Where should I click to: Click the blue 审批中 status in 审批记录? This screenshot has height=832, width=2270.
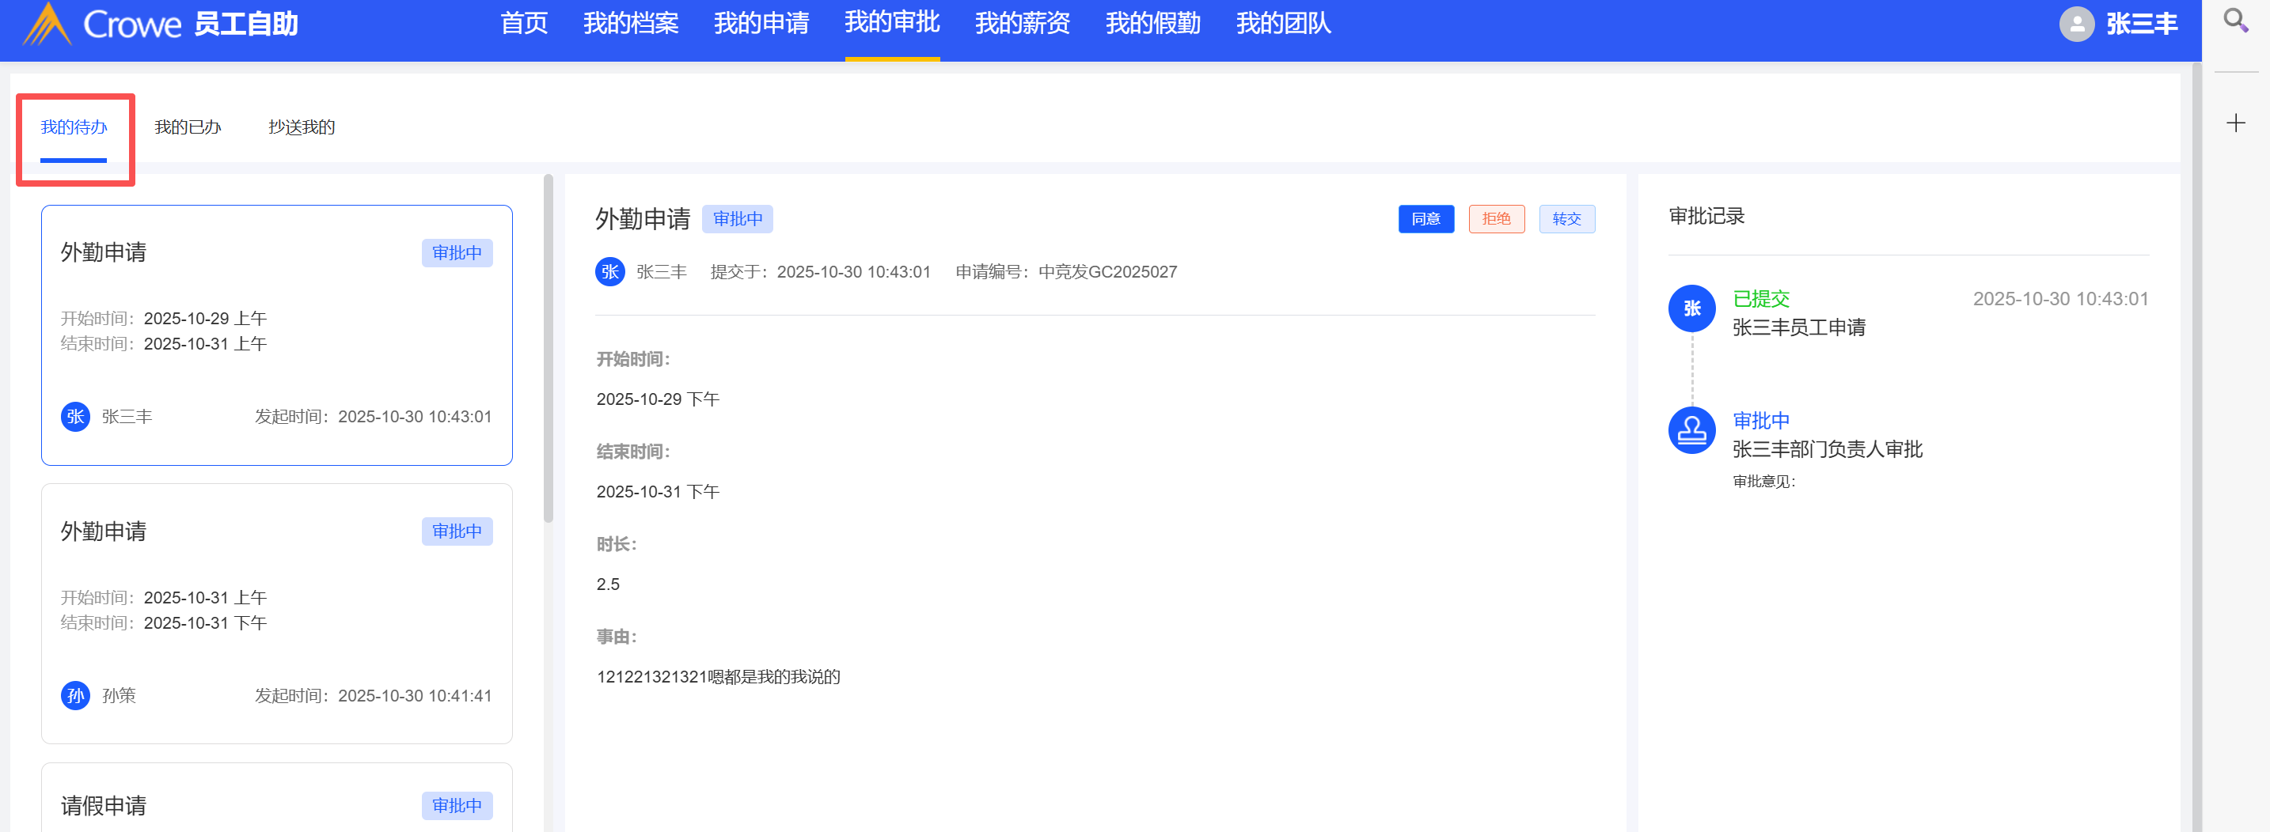[1760, 420]
